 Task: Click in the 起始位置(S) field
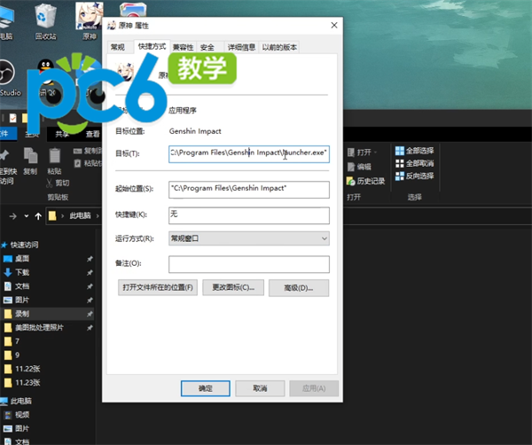(248, 190)
